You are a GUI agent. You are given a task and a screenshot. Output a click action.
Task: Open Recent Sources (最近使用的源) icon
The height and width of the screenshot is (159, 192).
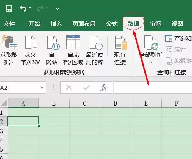pyautogui.click(x=96, y=43)
